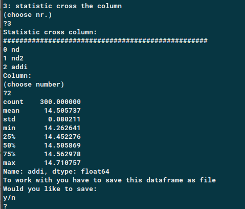Click the 75% quantile value 14.562978
Image resolution: width=245 pixels, height=209 pixels.
(62, 154)
